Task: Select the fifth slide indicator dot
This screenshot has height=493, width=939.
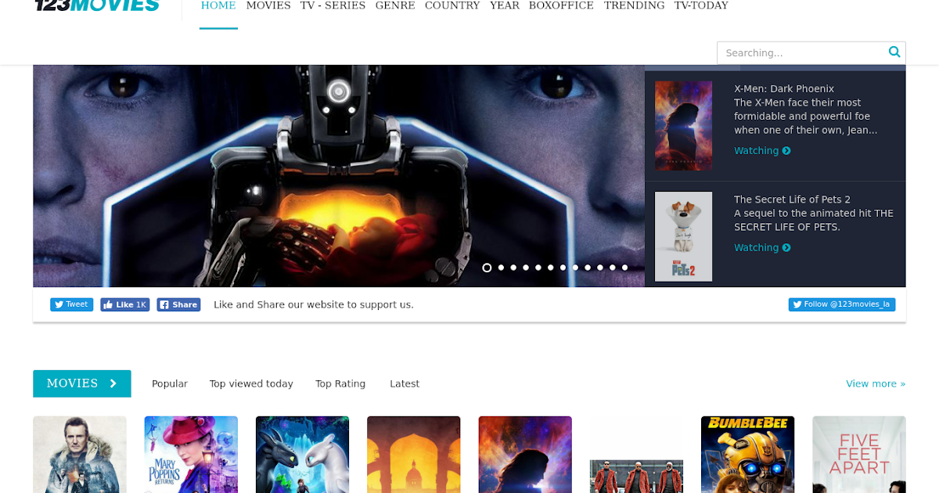Action: tap(537, 268)
